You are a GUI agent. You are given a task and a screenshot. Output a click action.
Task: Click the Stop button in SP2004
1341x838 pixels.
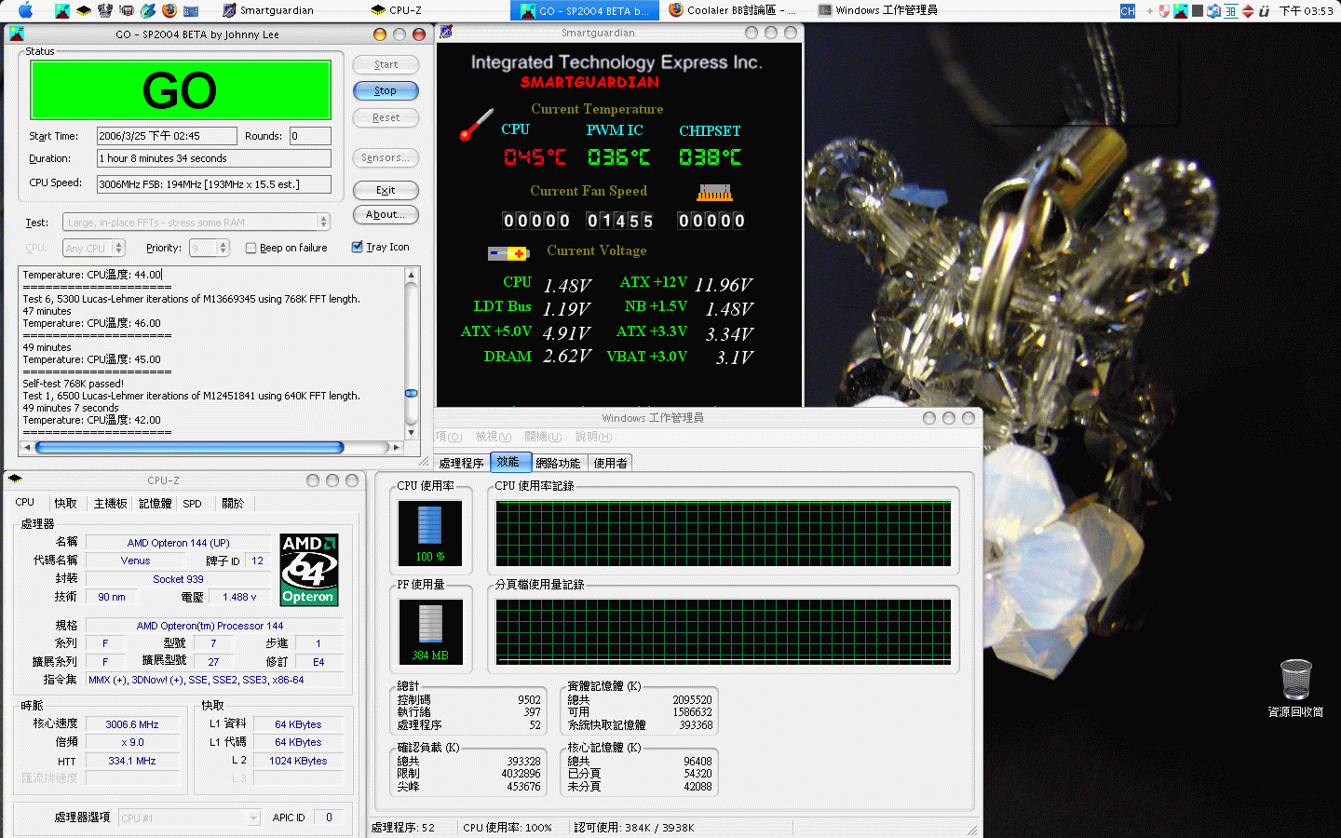click(386, 90)
